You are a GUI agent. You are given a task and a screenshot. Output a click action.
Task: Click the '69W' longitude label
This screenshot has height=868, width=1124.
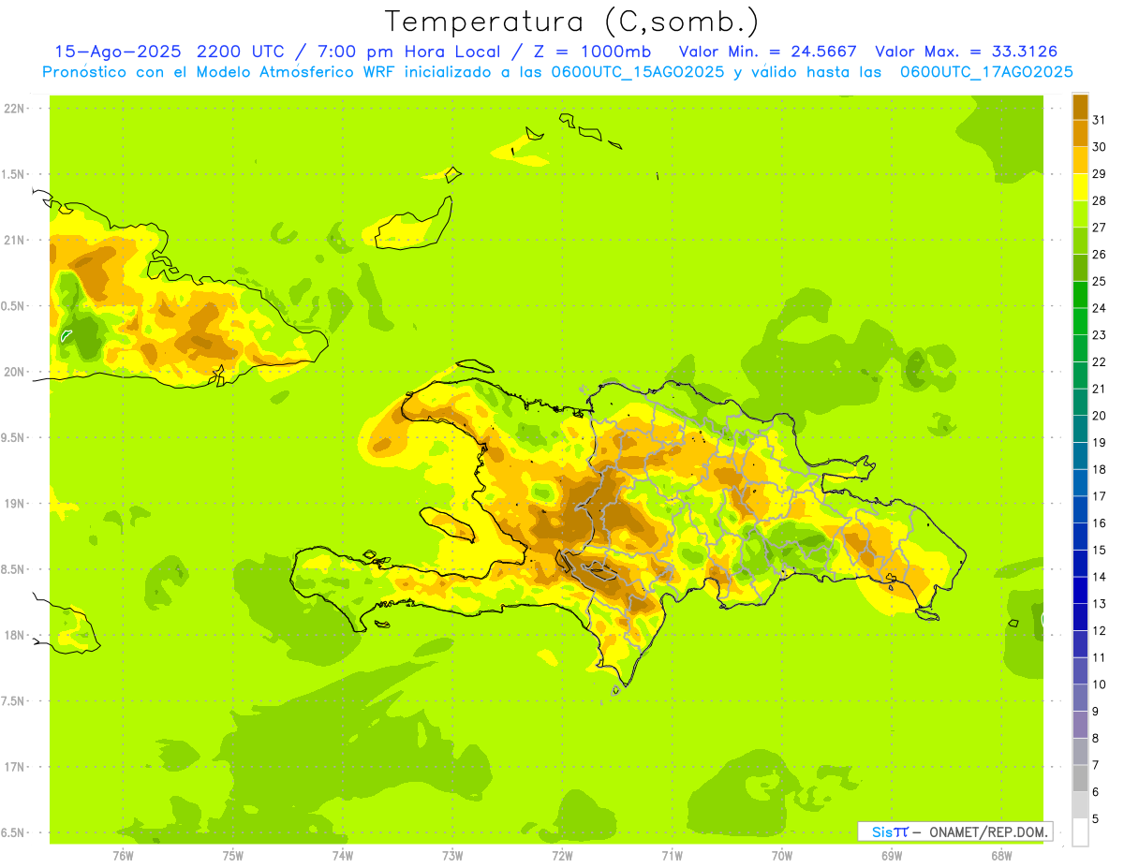click(892, 855)
